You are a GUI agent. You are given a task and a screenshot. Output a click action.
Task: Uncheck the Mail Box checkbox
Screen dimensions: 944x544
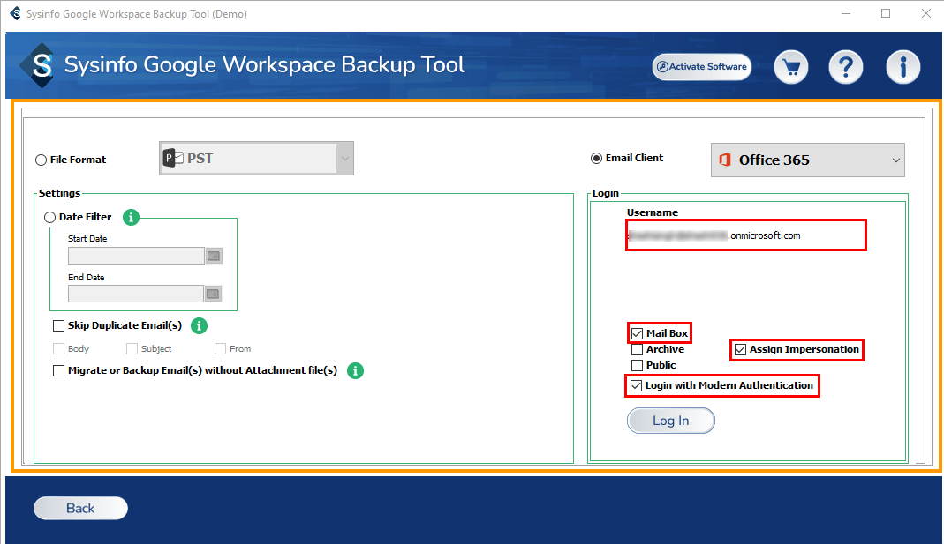pos(637,333)
